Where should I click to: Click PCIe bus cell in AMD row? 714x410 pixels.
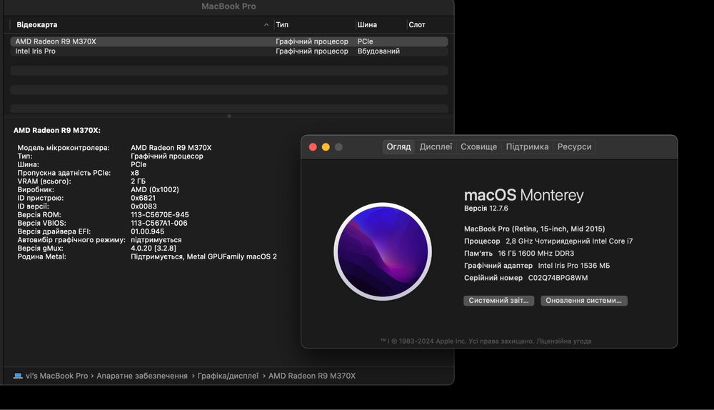click(365, 41)
